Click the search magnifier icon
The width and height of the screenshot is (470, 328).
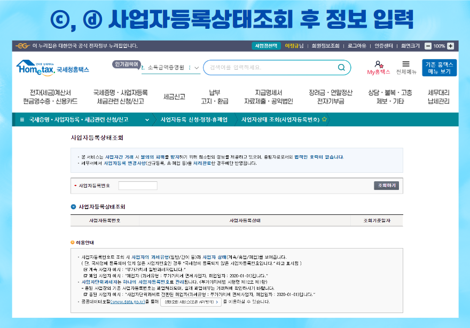tap(341, 68)
